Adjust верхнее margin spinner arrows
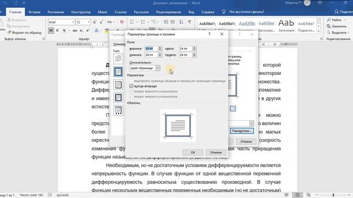This screenshot has height=198, width=353. click(x=160, y=48)
